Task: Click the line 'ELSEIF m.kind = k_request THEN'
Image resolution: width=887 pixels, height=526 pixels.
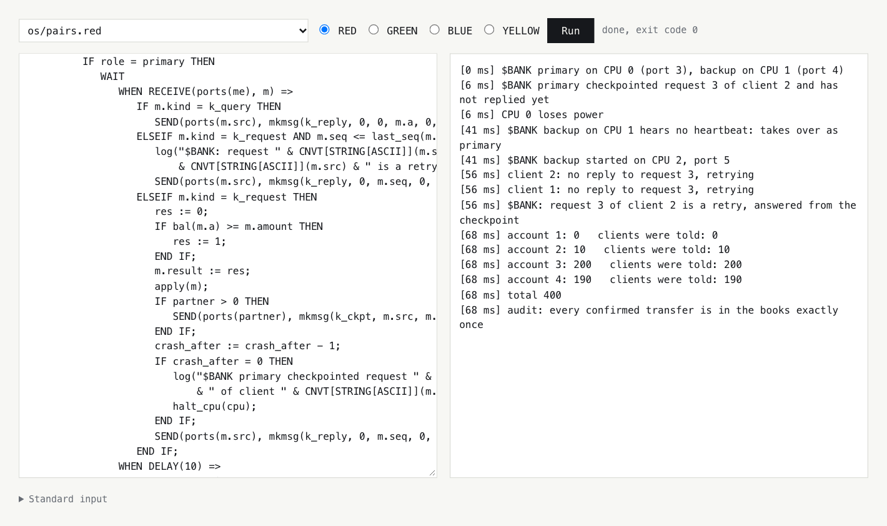Action: [x=227, y=197]
